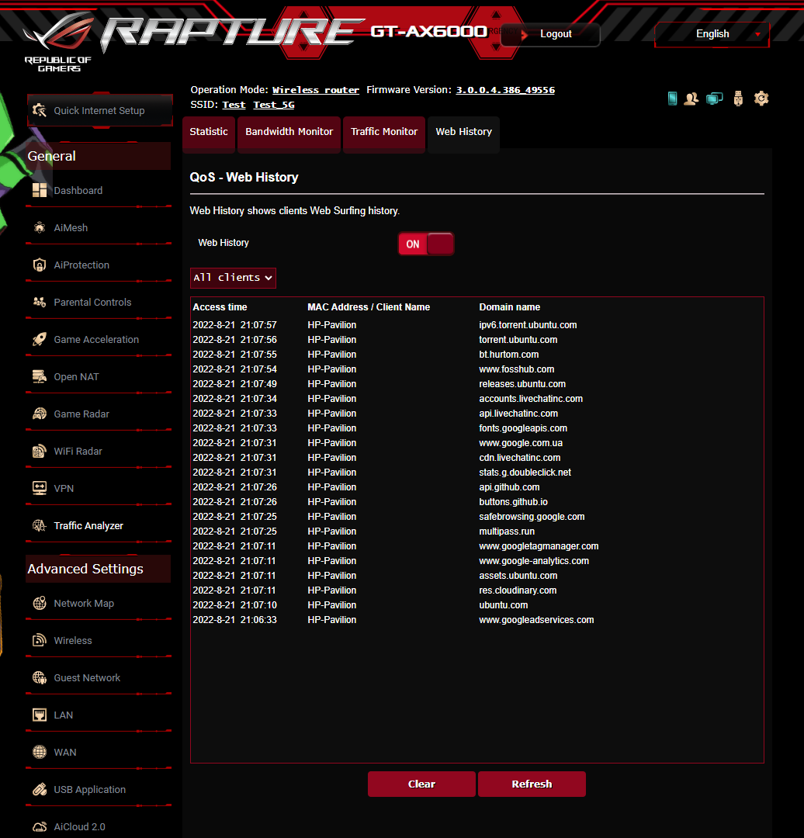The width and height of the screenshot is (804, 838).
Task: Select the accounts.livechatinc.com domain entry
Action: click(x=530, y=399)
